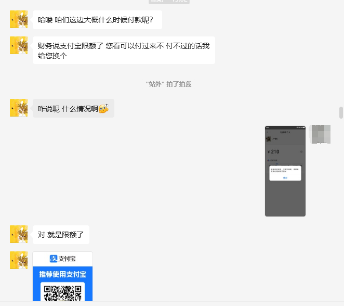Click avatar next to '财务说支付宝限额了' message

tap(19, 45)
